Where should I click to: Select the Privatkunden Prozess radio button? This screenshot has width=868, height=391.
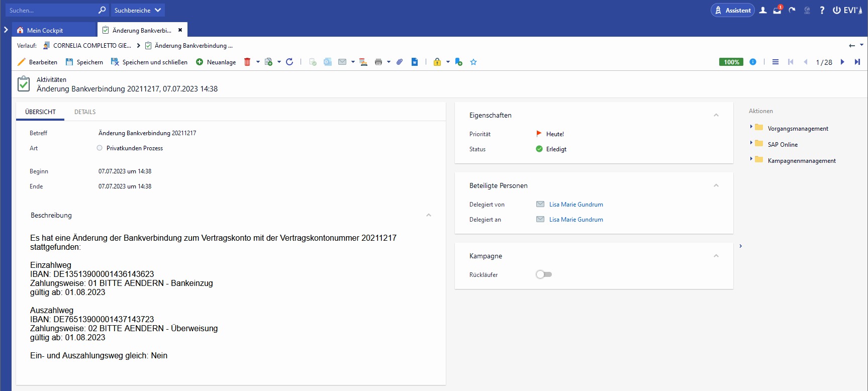click(100, 148)
